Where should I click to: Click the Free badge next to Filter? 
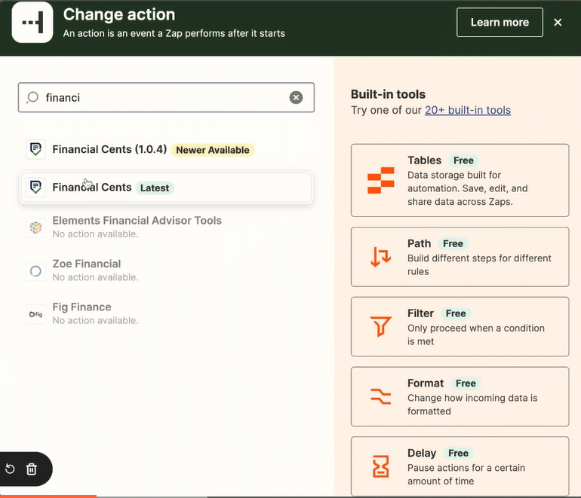pos(456,313)
